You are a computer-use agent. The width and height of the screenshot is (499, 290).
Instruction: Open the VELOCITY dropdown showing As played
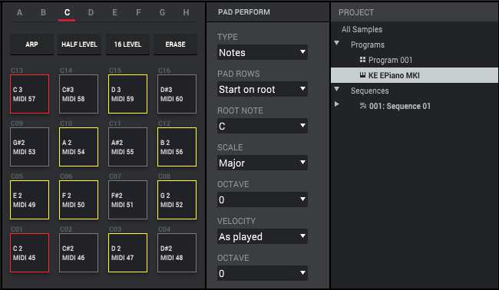[263, 236]
